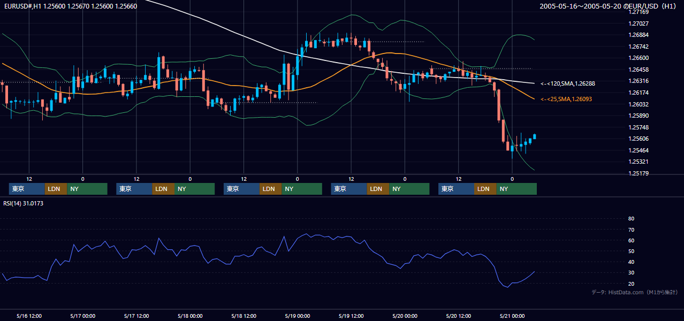Click price axis value 1.27027
The height and width of the screenshot is (321, 684).
click(x=639, y=24)
